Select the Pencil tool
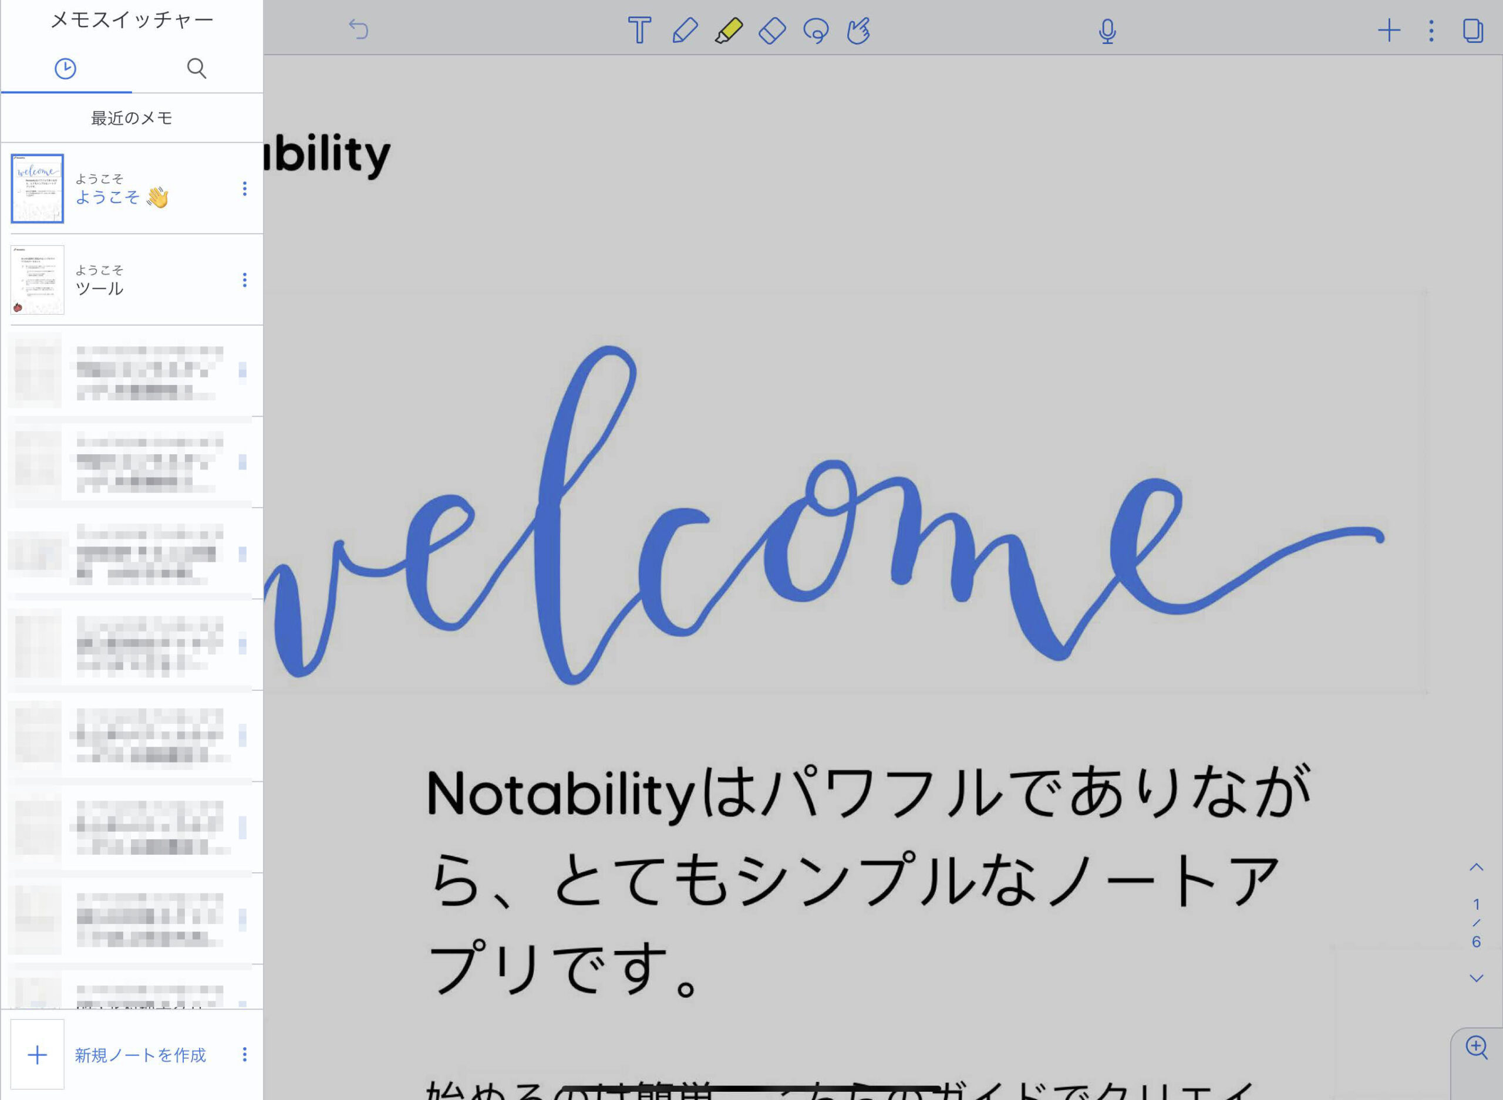Screen dimensions: 1503x1100 [685, 31]
